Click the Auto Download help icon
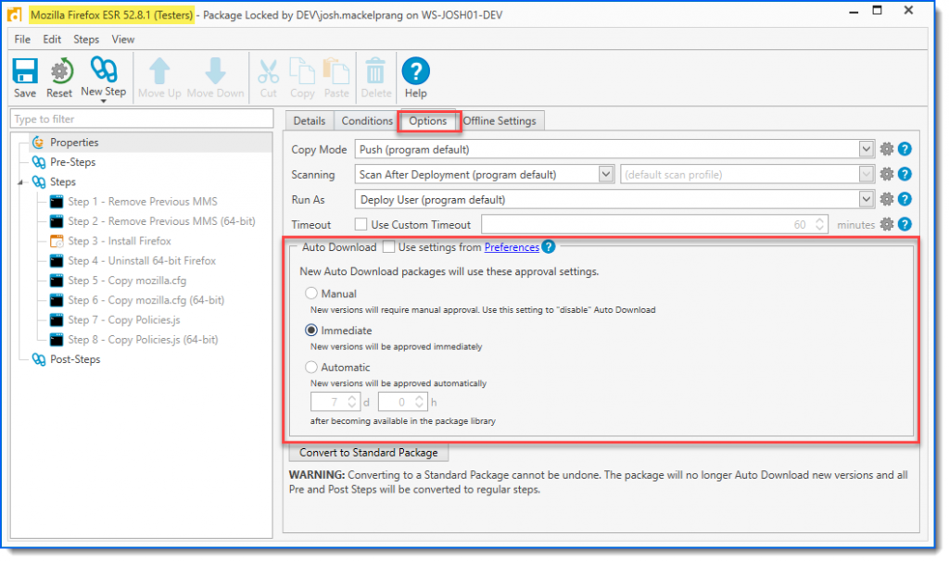Viewport: 949px width, 562px height. click(x=549, y=247)
